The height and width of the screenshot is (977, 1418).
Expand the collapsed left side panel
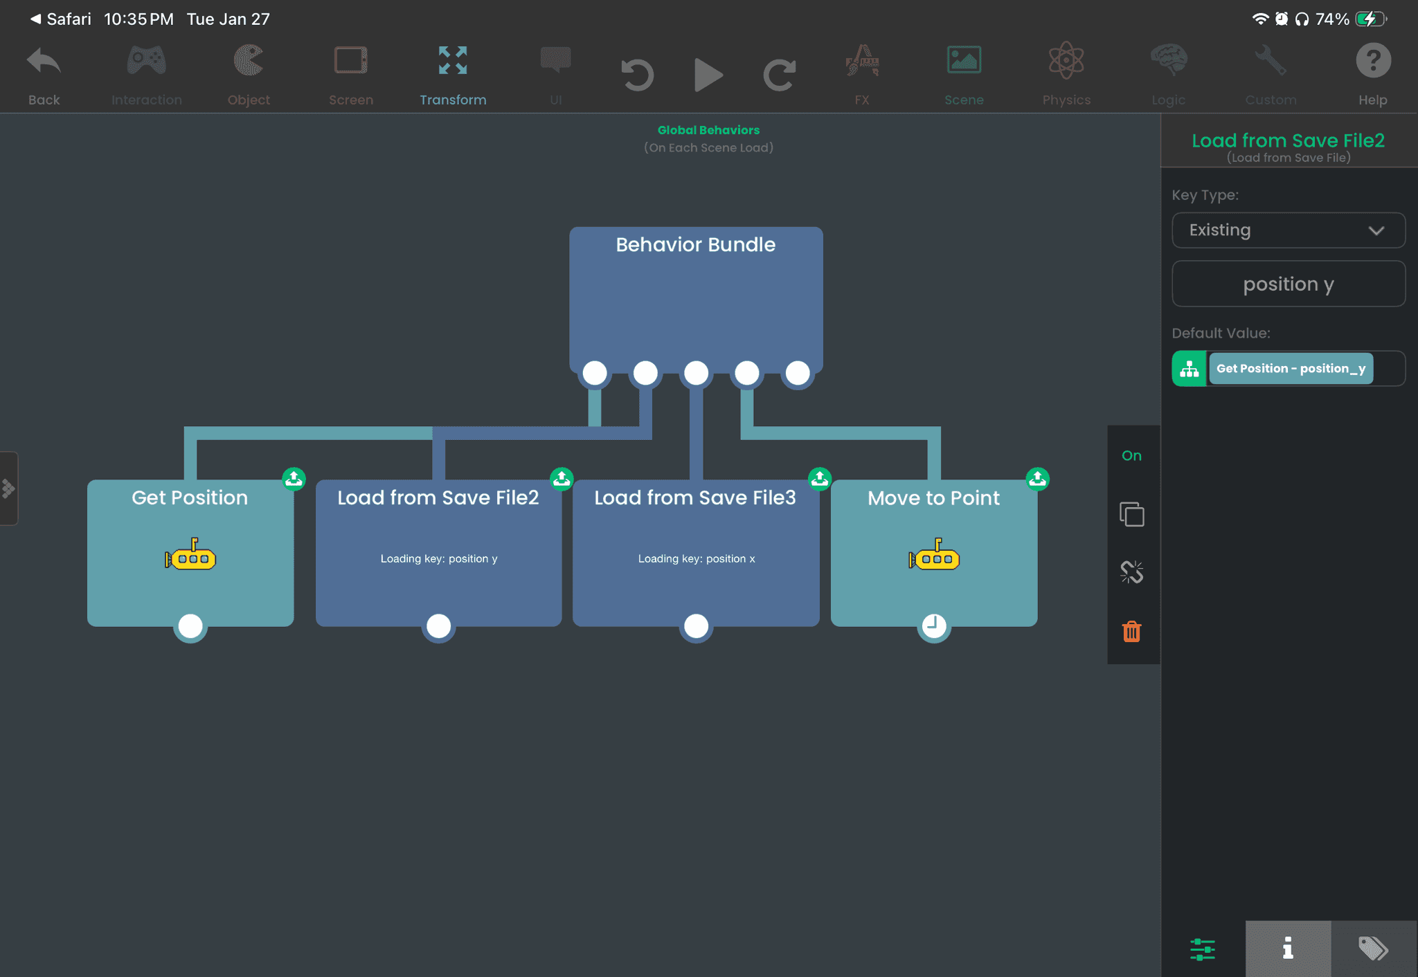[8, 488]
